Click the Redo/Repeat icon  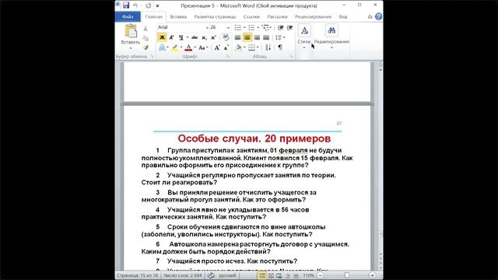149,5
